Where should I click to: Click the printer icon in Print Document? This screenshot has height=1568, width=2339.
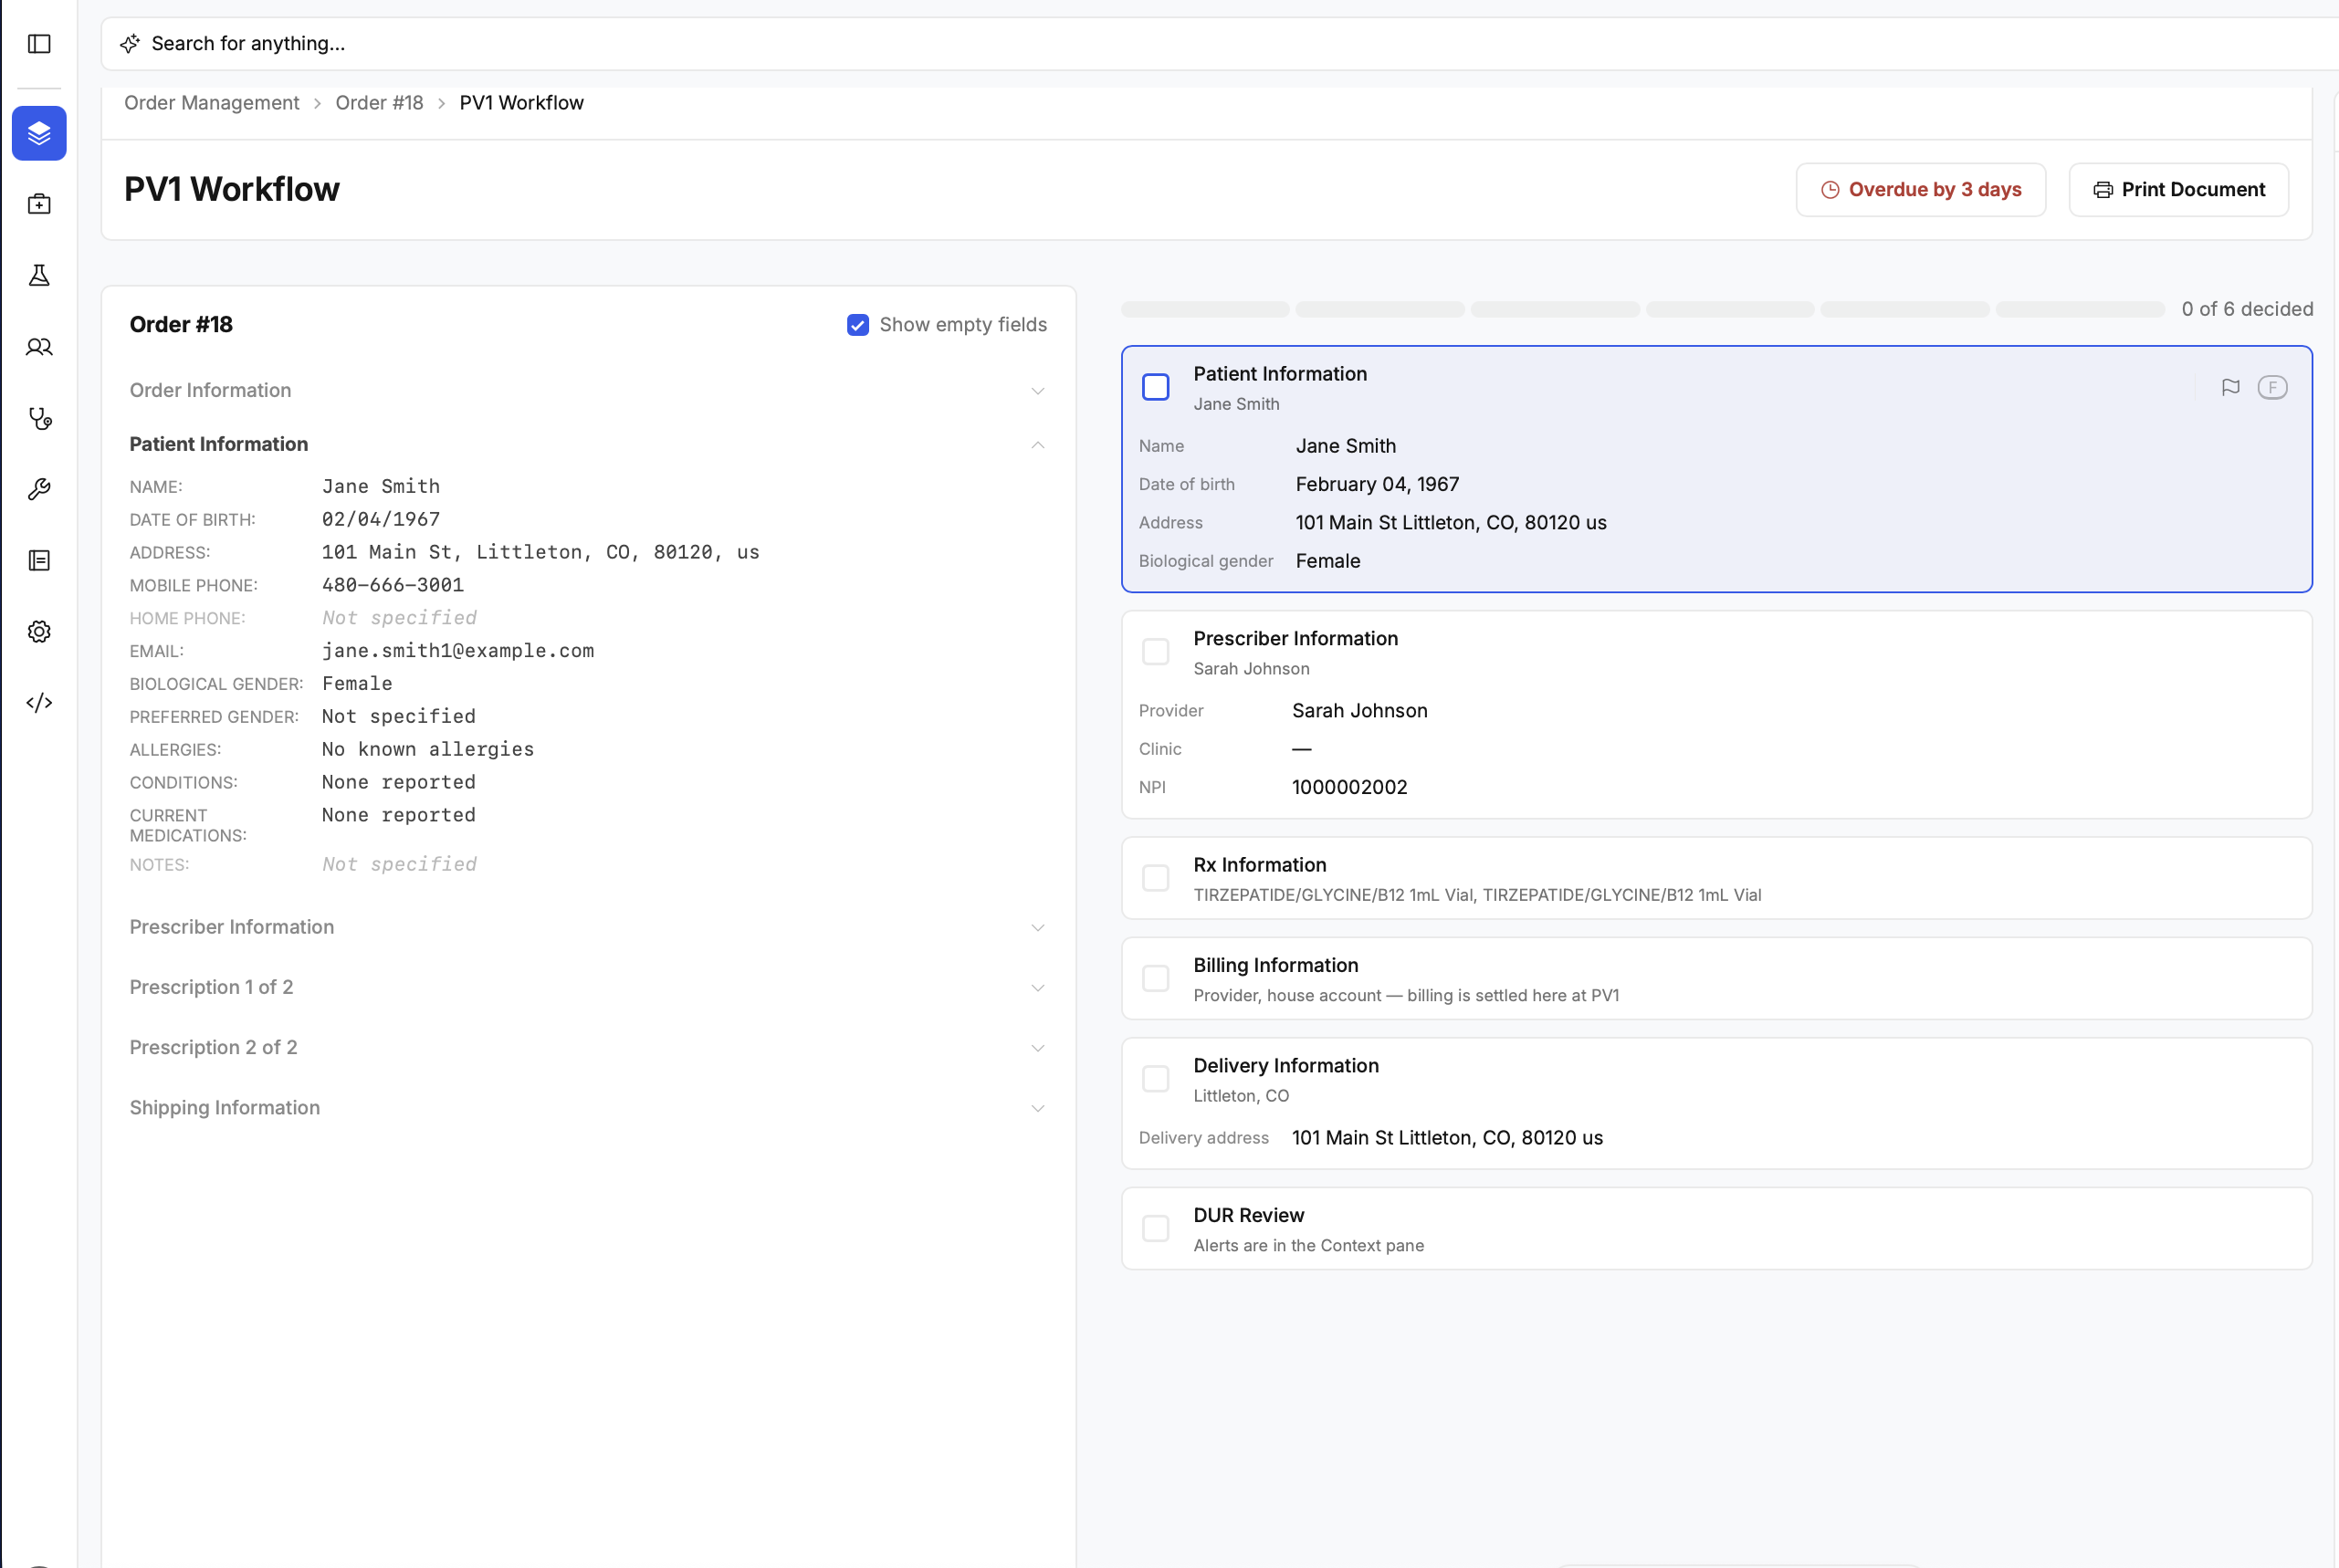click(2103, 190)
